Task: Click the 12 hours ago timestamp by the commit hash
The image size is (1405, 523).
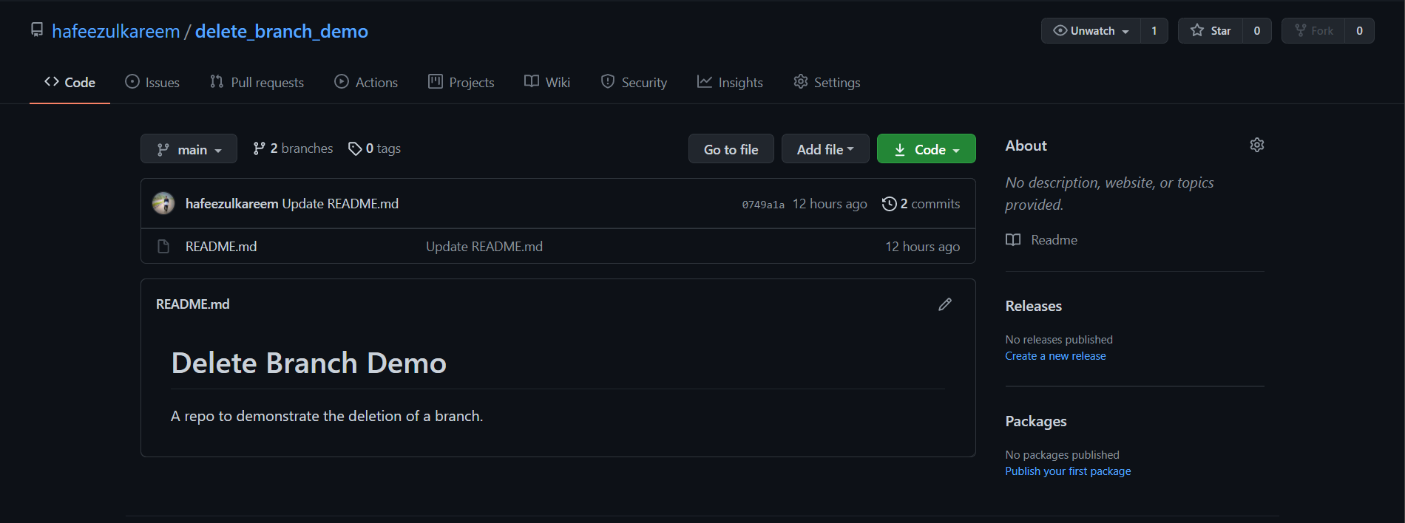Action: click(830, 204)
